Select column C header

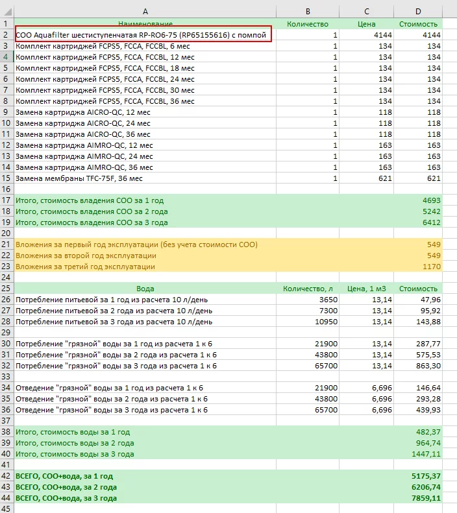(x=367, y=12)
